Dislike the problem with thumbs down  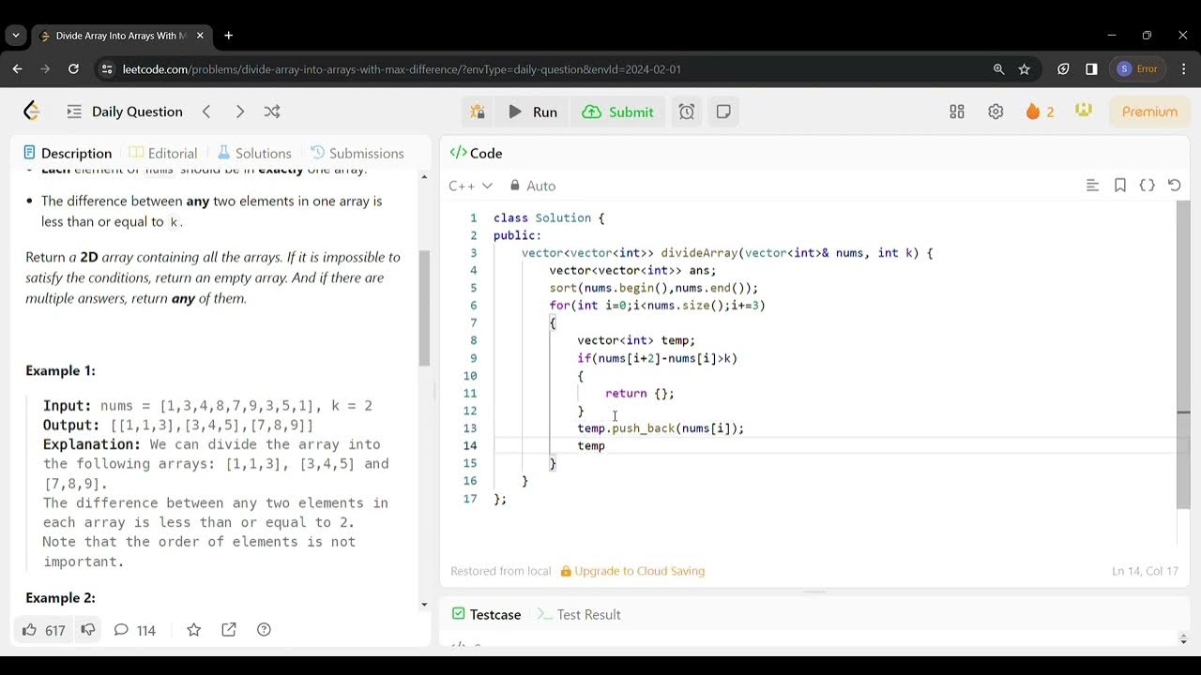(87, 630)
